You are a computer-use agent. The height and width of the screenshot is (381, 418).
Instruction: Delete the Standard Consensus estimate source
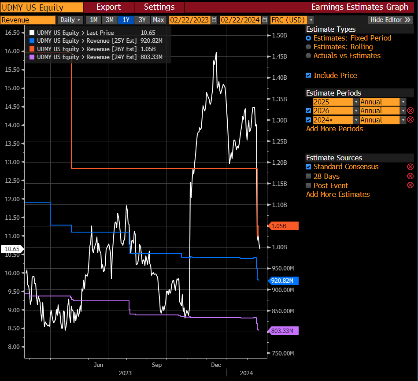pos(410,167)
